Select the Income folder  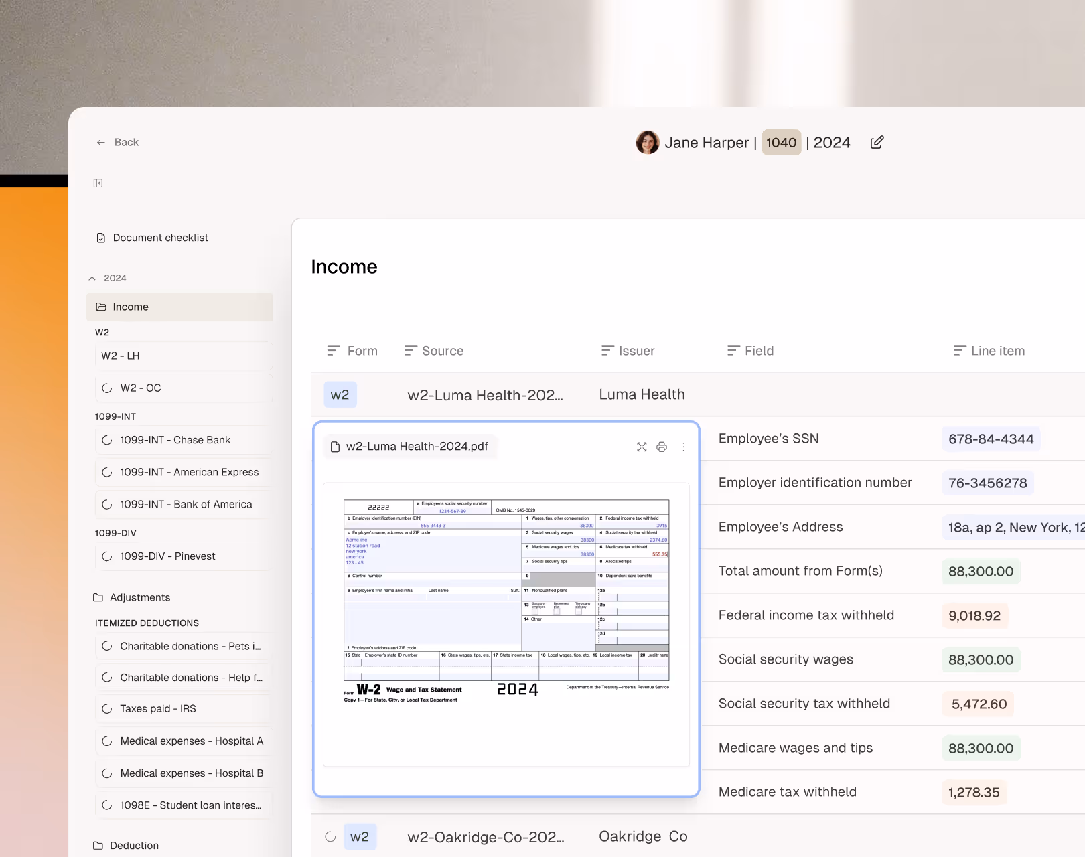coord(179,307)
